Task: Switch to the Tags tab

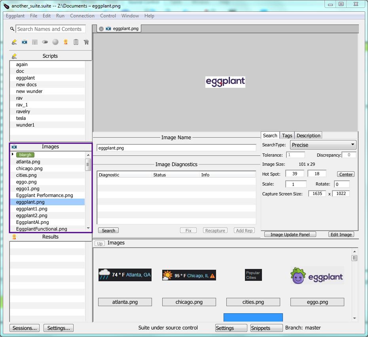Action: [287, 135]
